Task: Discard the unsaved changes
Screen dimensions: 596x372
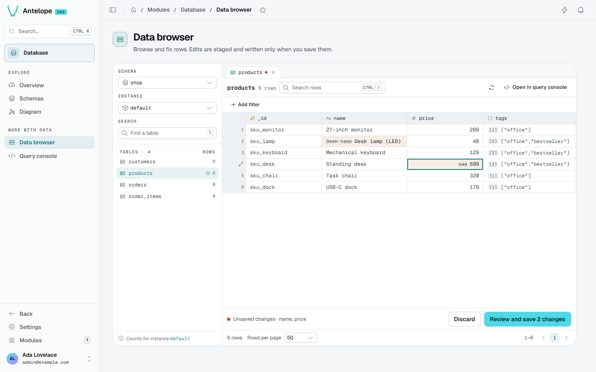Action: point(464,319)
